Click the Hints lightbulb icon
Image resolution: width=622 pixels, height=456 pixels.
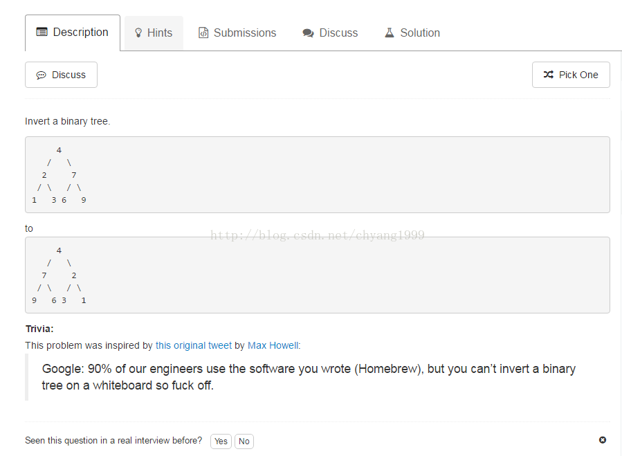[138, 33]
